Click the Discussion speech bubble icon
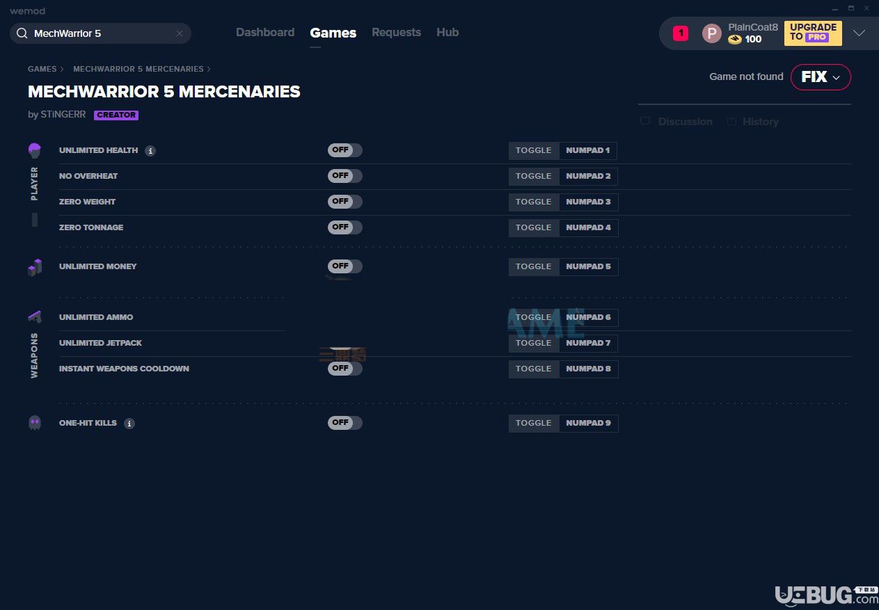 click(645, 122)
